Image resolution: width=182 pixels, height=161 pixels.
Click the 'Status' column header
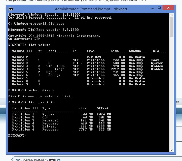coord(135,51)
